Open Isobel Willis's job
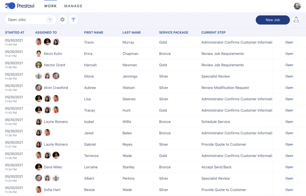The width and height of the screenshot is (306, 196). [289, 122]
